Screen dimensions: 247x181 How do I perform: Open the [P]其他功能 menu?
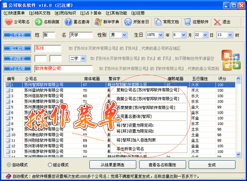(116, 13)
